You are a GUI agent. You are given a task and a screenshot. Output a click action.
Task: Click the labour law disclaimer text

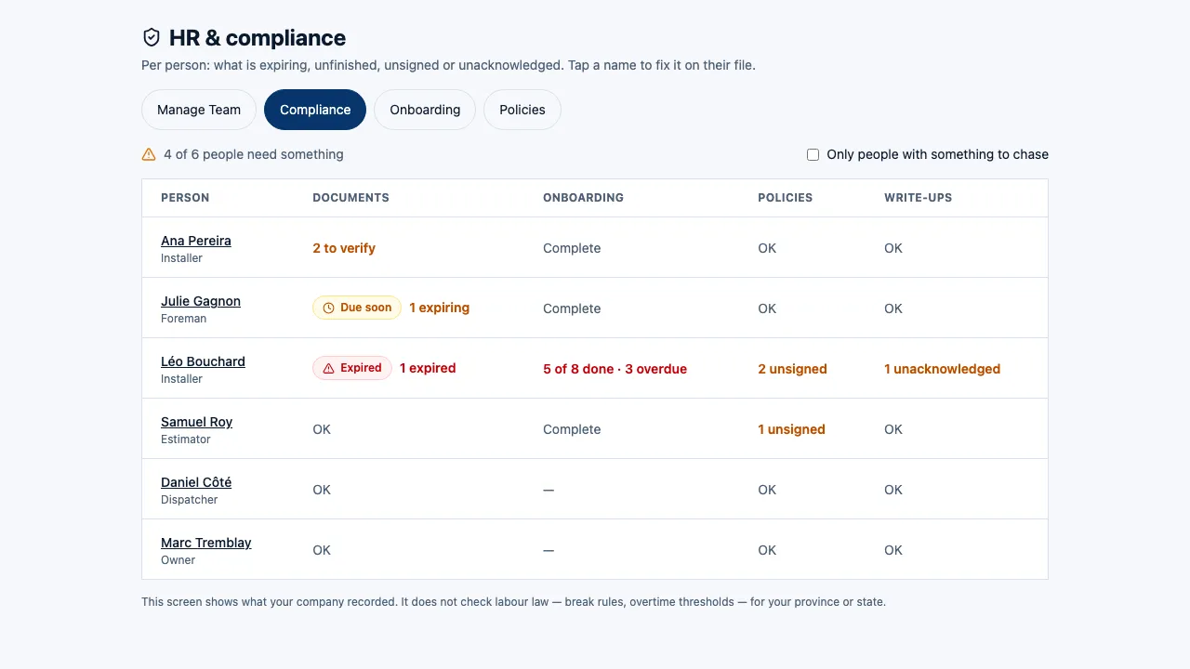point(513,602)
